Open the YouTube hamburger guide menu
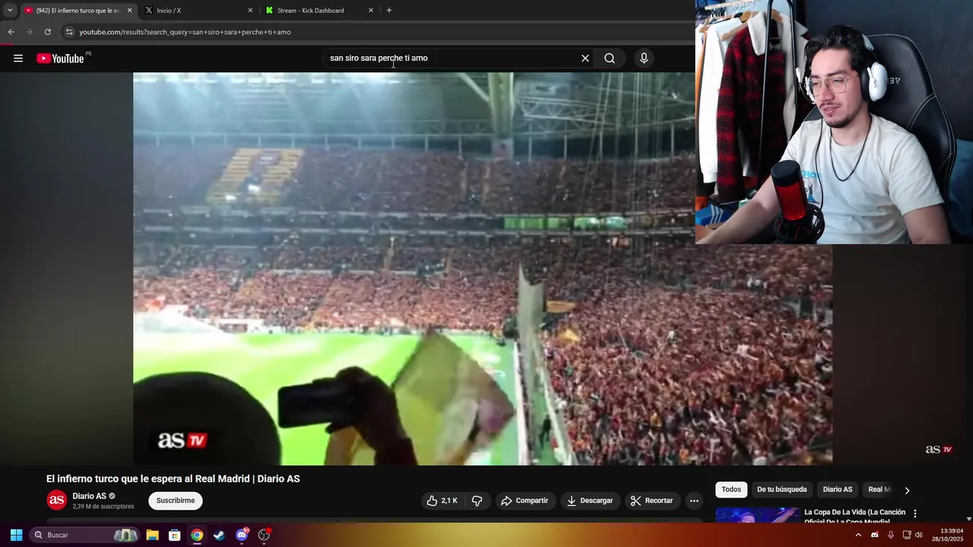This screenshot has width=973, height=547. (x=18, y=58)
